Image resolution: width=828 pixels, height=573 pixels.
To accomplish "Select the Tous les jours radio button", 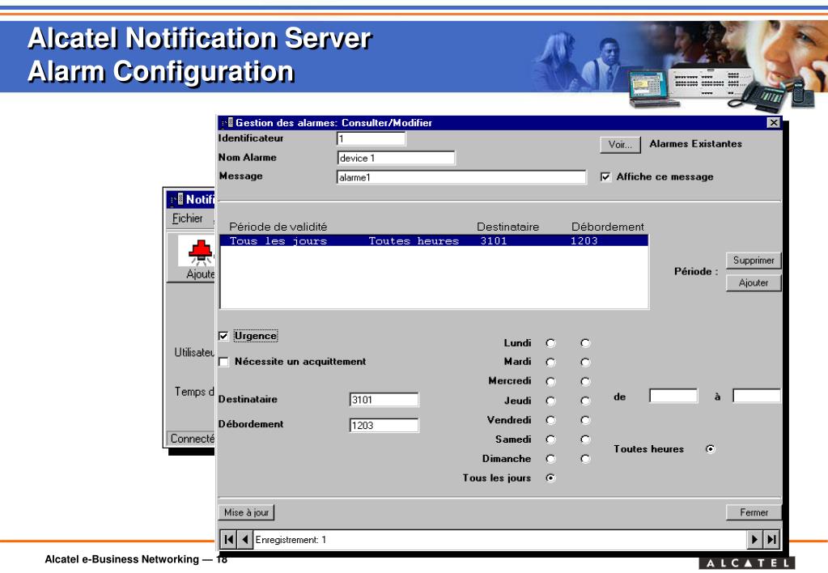I will [550, 478].
